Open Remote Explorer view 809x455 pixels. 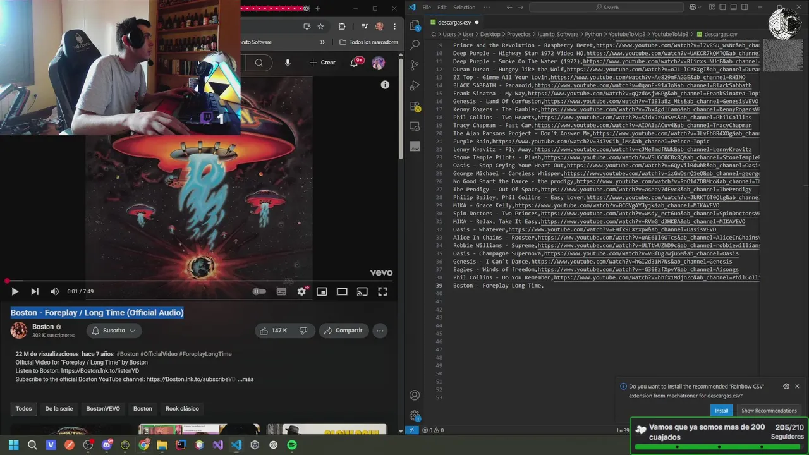pos(415,126)
